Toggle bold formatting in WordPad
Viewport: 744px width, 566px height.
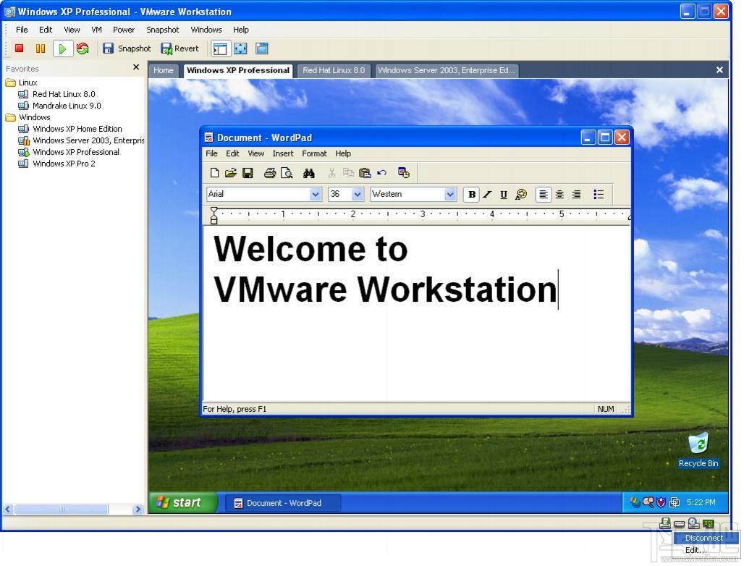[x=471, y=194]
